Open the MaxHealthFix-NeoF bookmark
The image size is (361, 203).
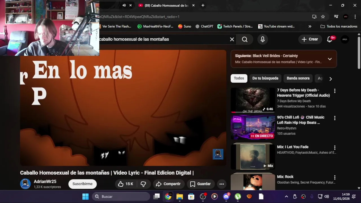point(155,26)
